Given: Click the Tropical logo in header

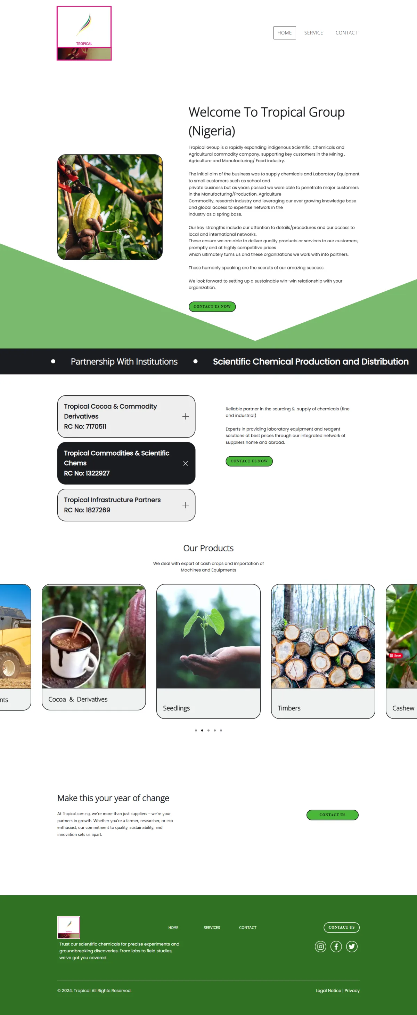Looking at the screenshot, I should 84,33.
